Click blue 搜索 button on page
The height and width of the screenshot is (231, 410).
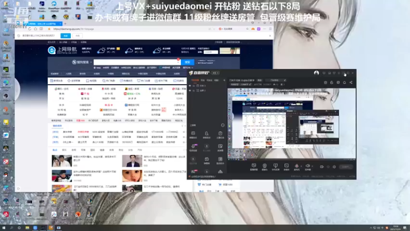(x=187, y=62)
